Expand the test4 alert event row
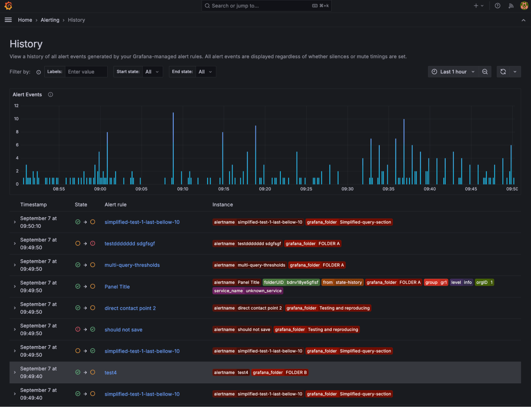Image resolution: width=531 pixels, height=407 pixels. tap(15, 372)
